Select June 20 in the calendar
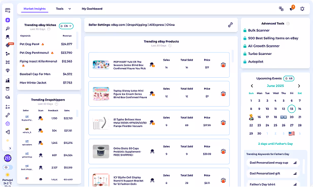This screenshot has height=187, width=313. (292, 117)
